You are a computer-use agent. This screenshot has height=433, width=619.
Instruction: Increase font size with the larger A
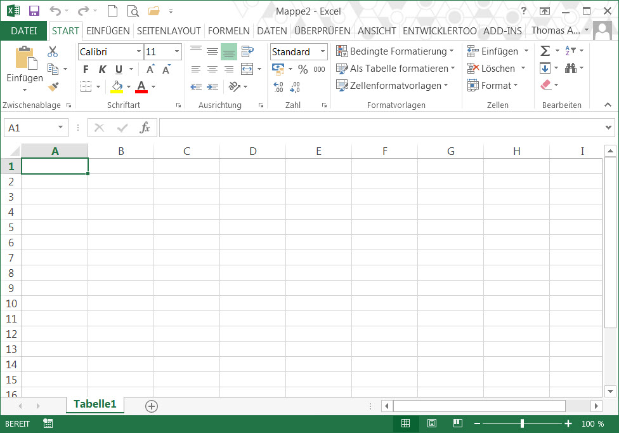(150, 69)
